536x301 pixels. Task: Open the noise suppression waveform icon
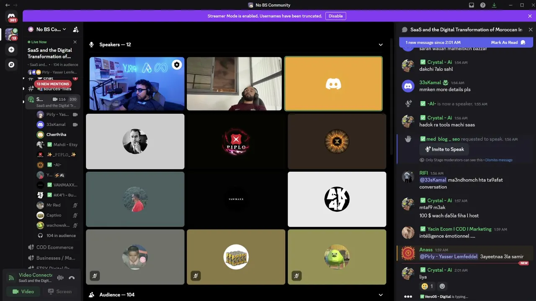click(60, 278)
